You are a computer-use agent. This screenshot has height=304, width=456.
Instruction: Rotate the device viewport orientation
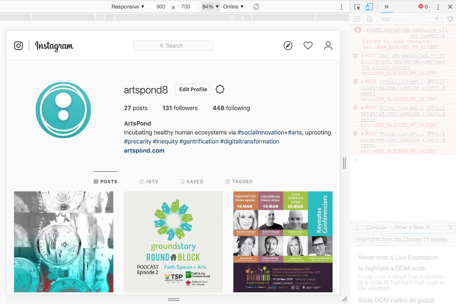point(256,7)
